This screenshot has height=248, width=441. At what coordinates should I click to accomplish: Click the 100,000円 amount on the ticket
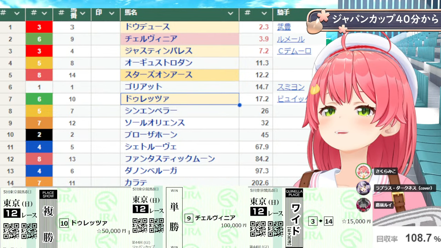coord(234,226)
